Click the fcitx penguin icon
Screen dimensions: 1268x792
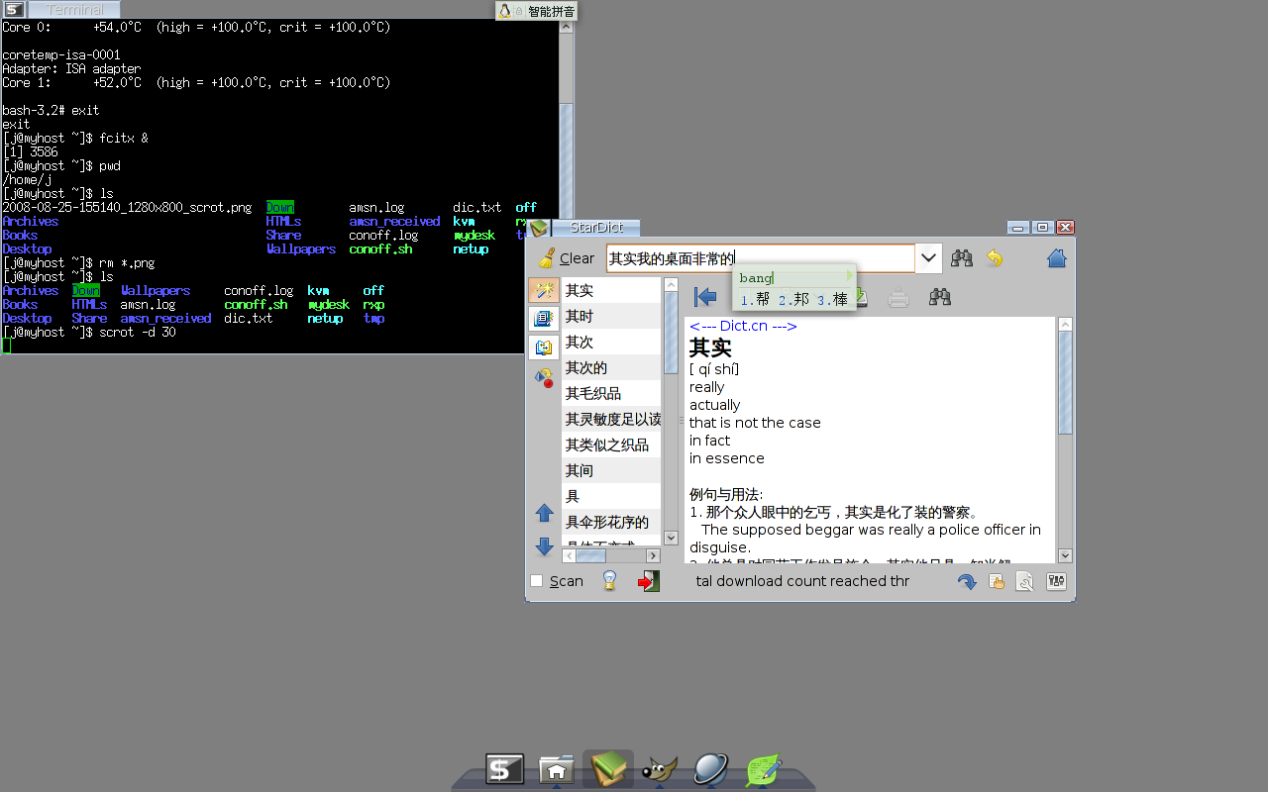pyautogui.click(x=506, y=11)
